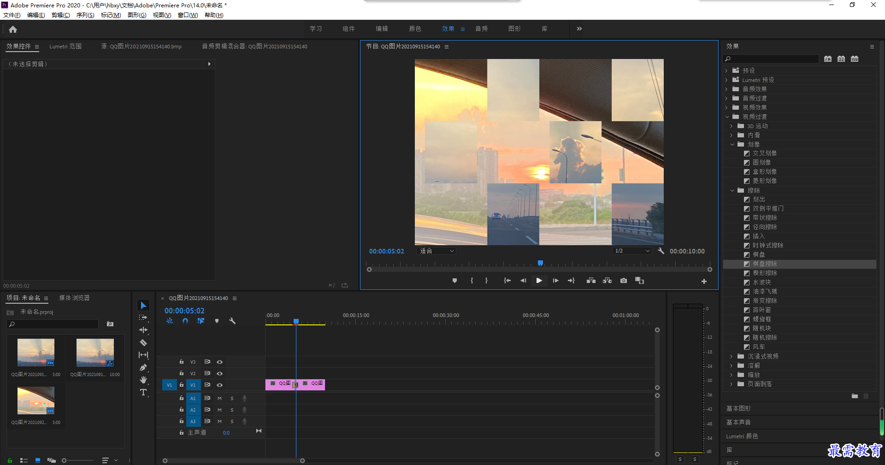
Task: Open playback resolution 1/2 dropdown
Action: [631, 251]
